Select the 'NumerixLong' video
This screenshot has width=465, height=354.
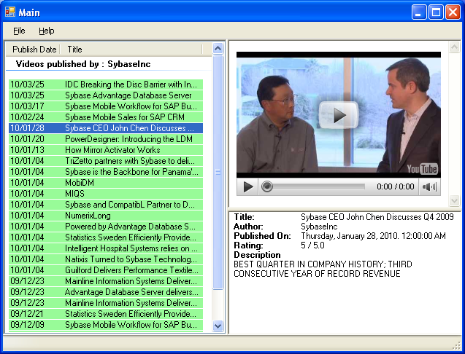[106, 216]
